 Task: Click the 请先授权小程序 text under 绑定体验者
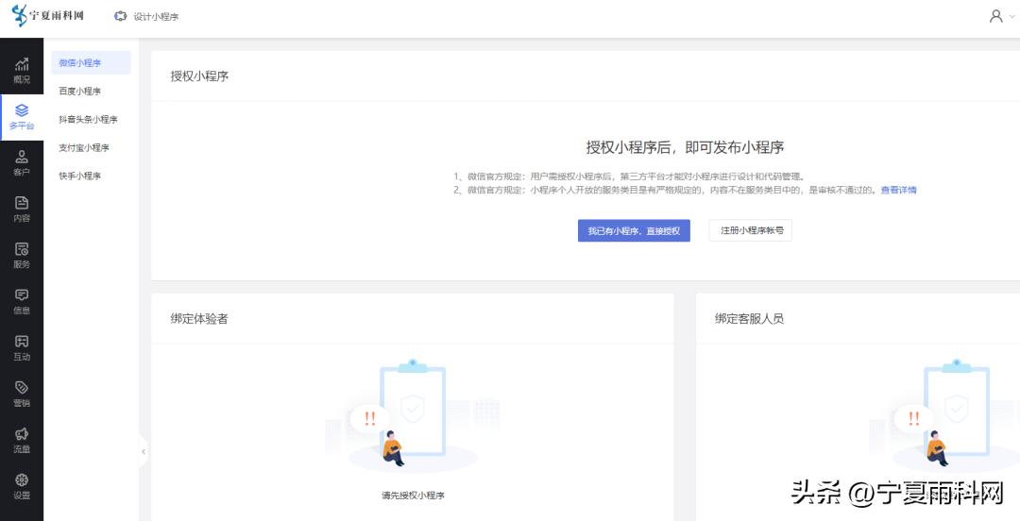click(x=413, y=496)
